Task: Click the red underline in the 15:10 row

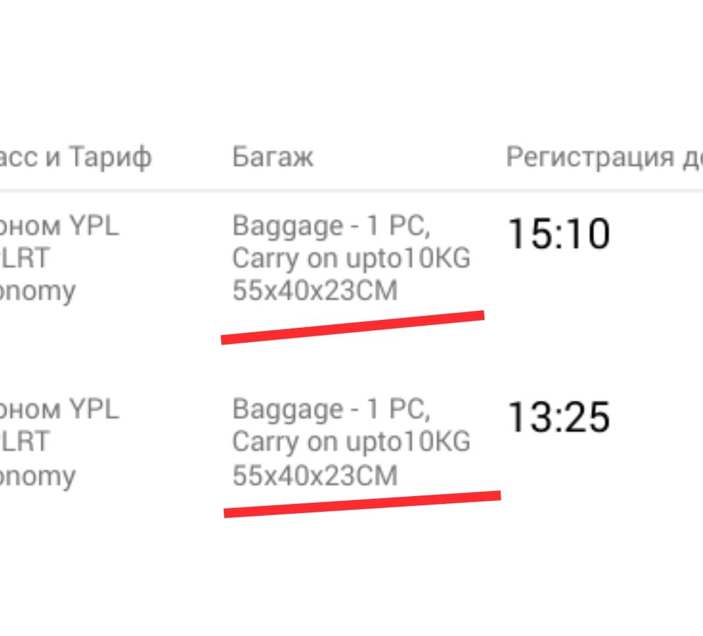Action: point(352,327)
